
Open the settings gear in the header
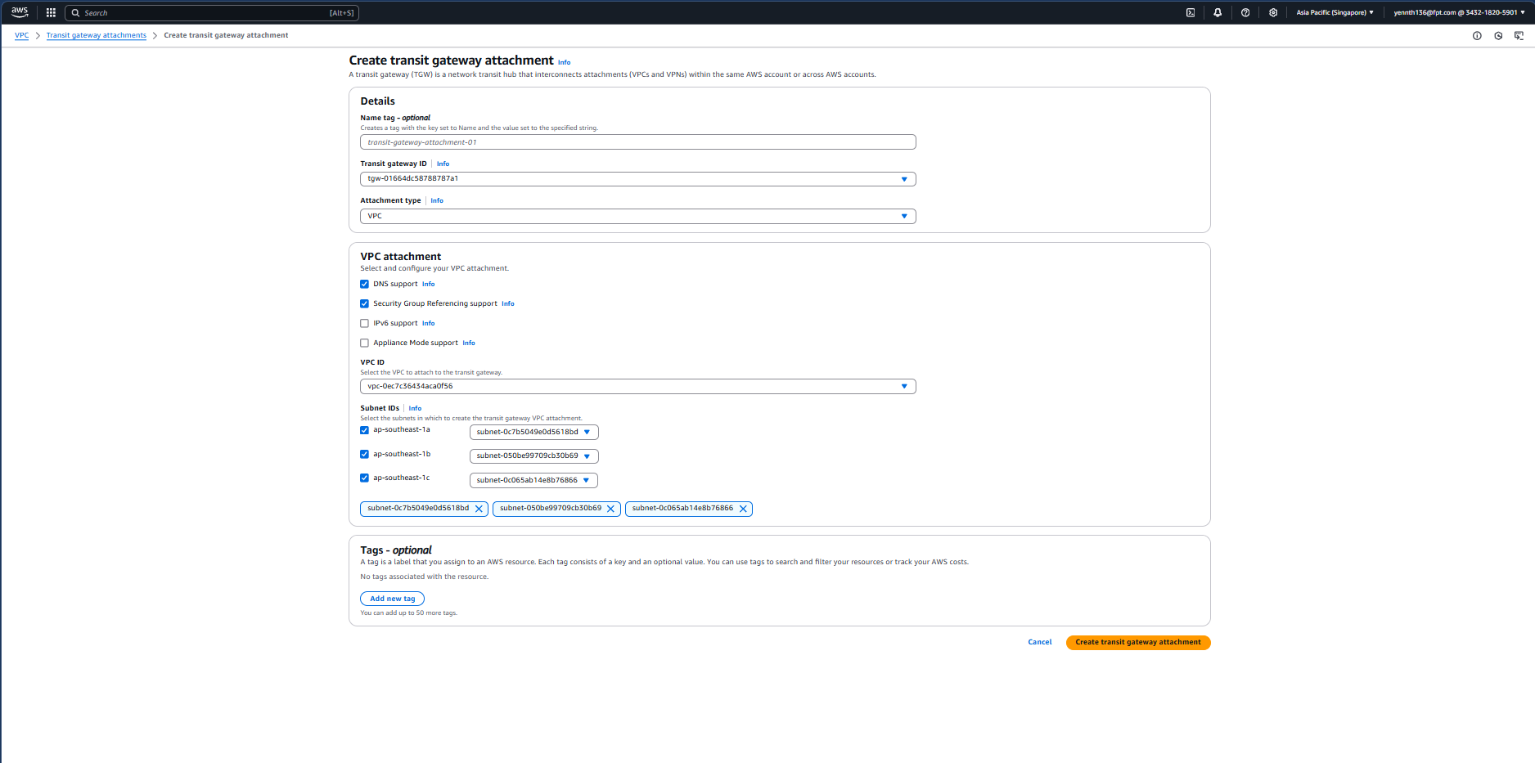[x=1273, y=13]
